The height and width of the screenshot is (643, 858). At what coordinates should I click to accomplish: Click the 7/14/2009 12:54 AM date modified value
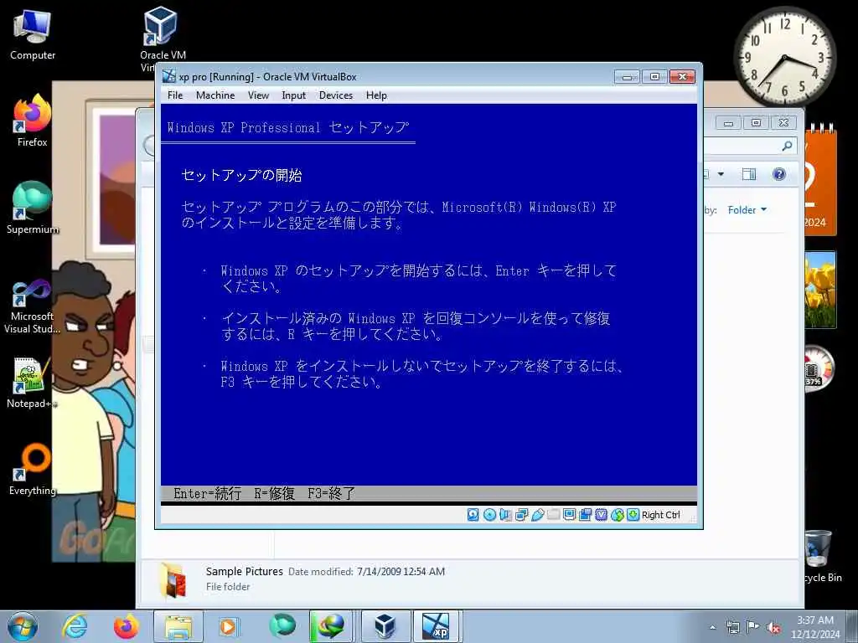pos(401,571)
